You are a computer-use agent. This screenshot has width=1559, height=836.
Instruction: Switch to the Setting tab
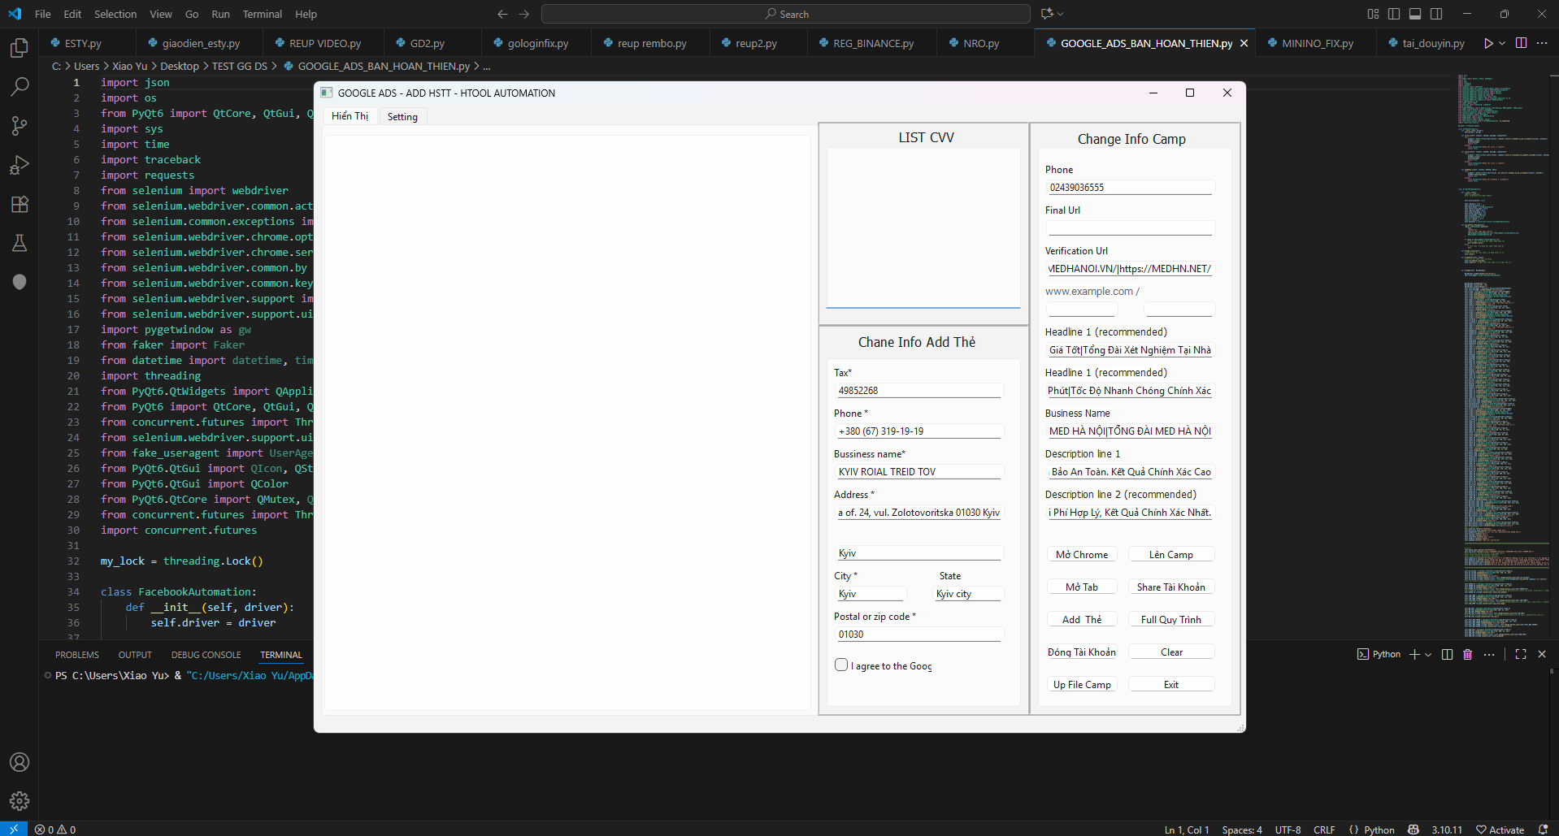click(x=402, y=117)
